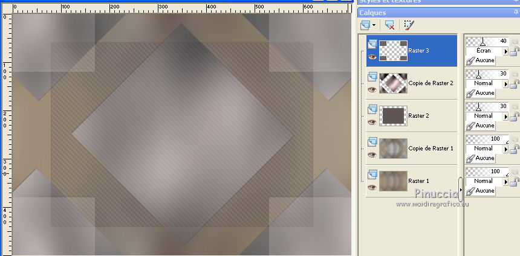Hide the Raster 1 layer
The height and width of the screenshot is (256, 520).
(x=372, y=187)
